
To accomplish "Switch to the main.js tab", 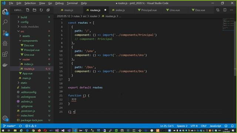I will 69,10.
